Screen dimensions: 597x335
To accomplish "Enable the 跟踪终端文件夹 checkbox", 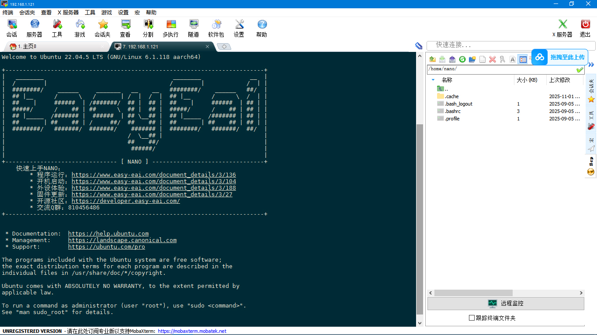I will 472,318.
